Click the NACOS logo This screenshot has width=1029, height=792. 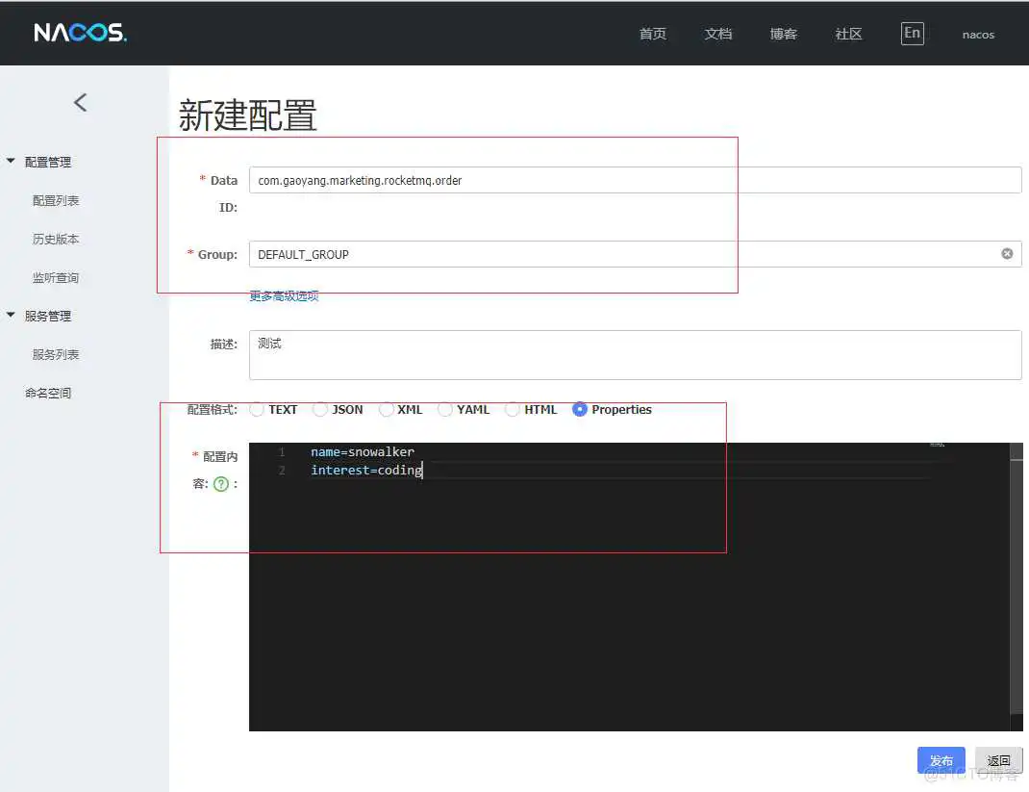(77, 32)
